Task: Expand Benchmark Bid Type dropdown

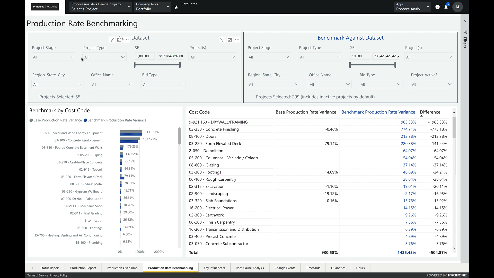Action: (x=381, y=84)
